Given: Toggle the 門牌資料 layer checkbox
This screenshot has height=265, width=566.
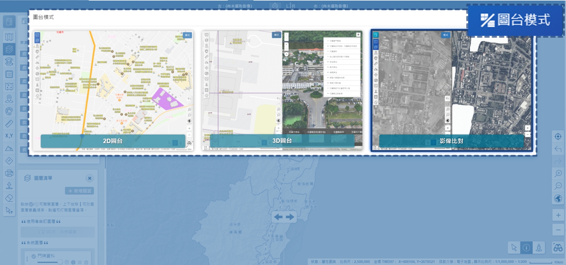Looking at the screenshot, I should pos(34,256).
